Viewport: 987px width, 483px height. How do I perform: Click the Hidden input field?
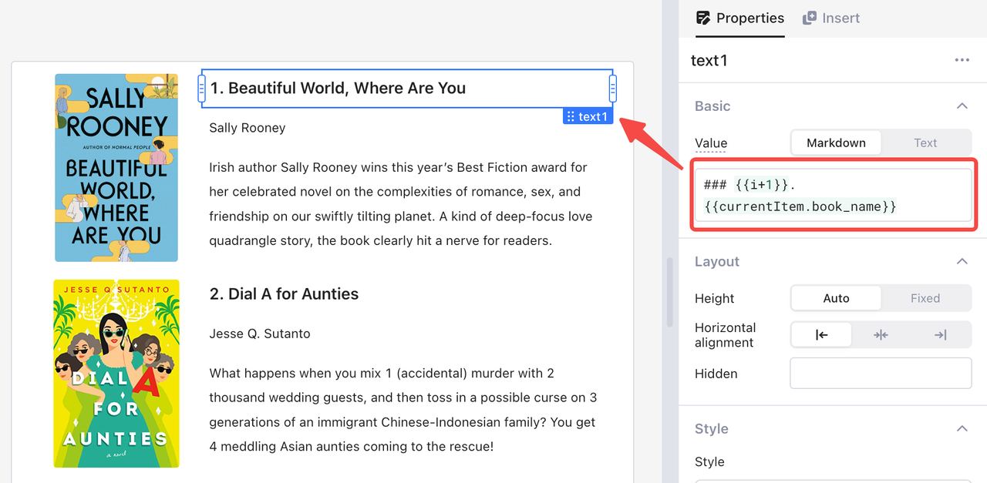881,374
